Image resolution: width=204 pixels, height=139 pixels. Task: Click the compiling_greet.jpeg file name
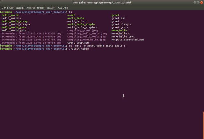(83, 31)
